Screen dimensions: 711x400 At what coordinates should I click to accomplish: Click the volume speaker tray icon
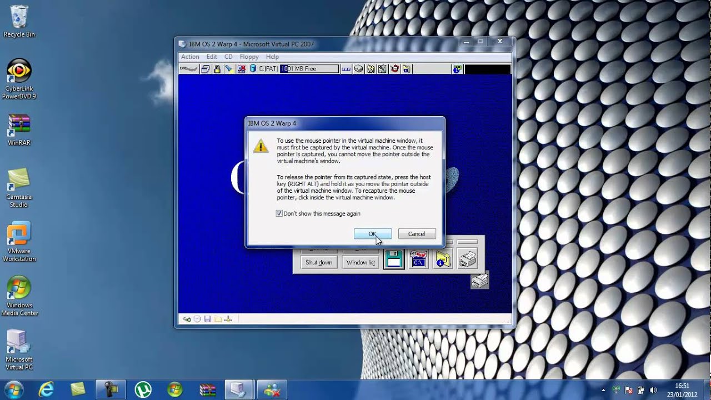(653, 390)
